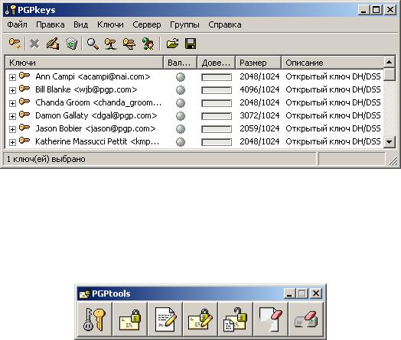Open the Вид menu
The width and height of the screenshot is (401, 340).
tap(81, 24)
